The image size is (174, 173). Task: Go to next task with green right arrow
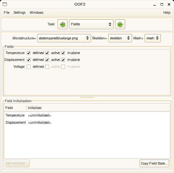point(120,24)
